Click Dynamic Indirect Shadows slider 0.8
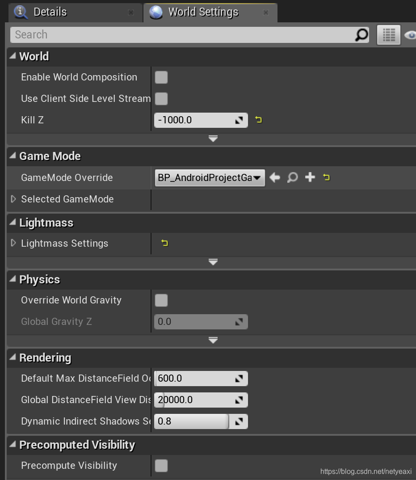Image resolution: width=416 pixels, height=480 pixels. [x=201, y=421]
